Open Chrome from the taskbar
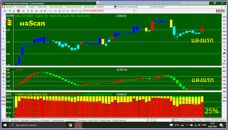 pyautogui.click(x=70, y=125)
